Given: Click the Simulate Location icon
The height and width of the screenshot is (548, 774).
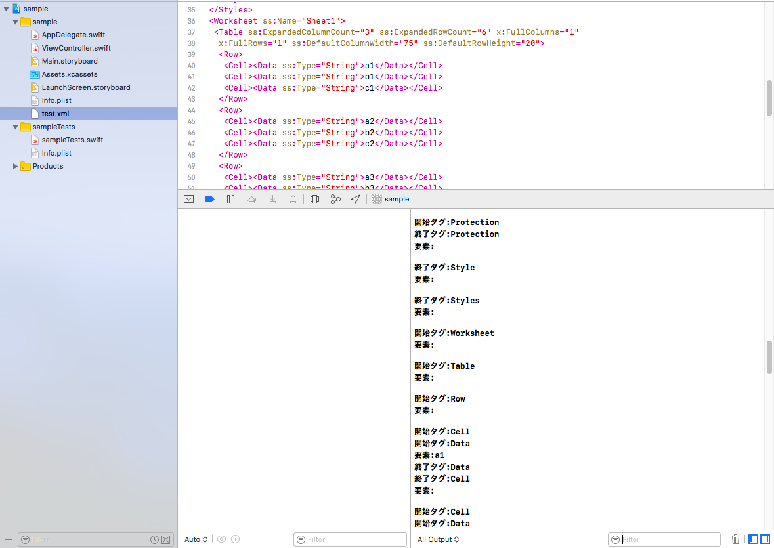Looking at the screenshot, I should [x=355, y=199].
